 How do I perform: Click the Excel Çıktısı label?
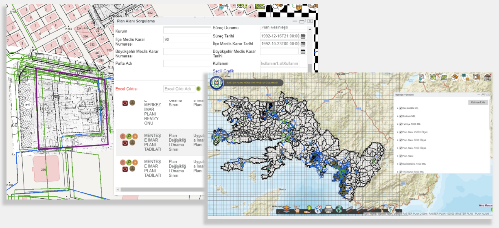127,89
